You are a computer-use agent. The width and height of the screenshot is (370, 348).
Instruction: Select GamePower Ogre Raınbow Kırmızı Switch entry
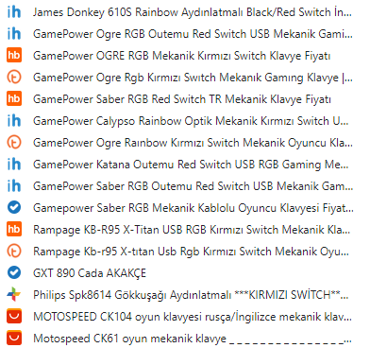click(179, 143)
